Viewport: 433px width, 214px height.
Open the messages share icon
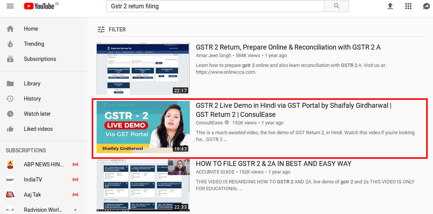pos(426,6)
